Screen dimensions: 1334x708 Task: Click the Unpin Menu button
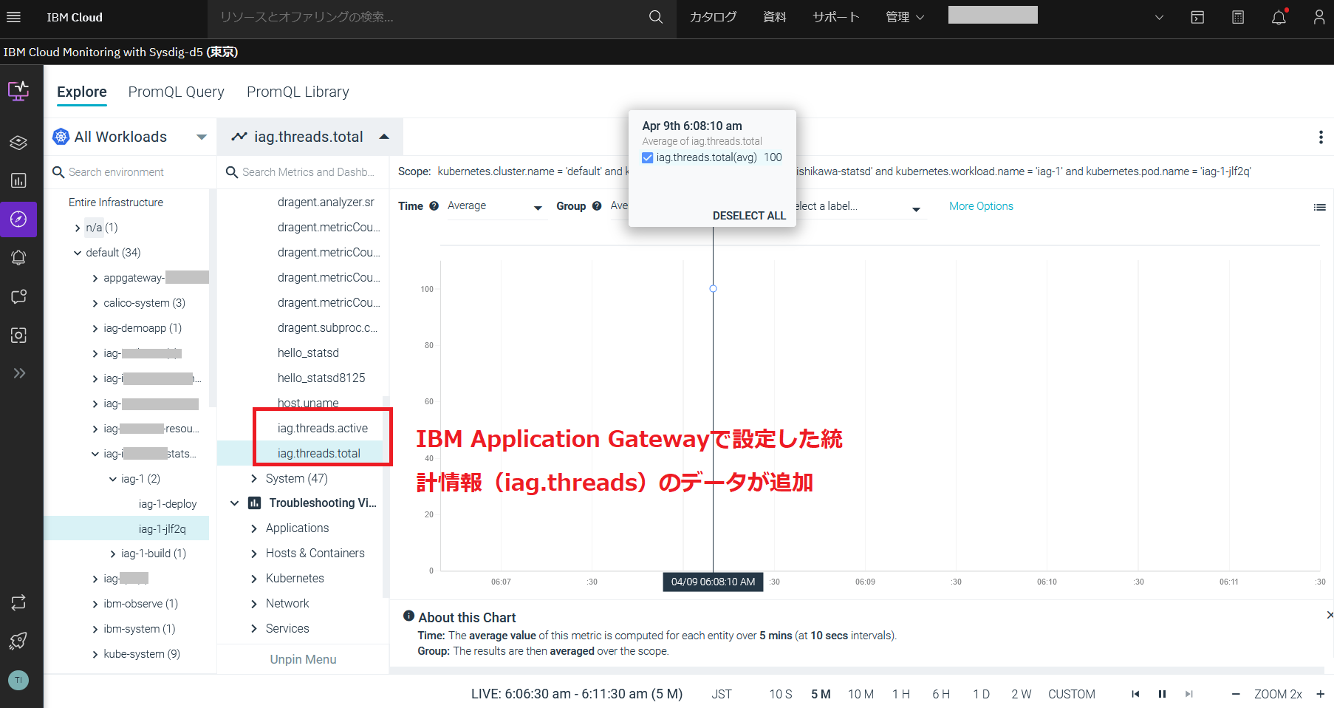(303, 659)
